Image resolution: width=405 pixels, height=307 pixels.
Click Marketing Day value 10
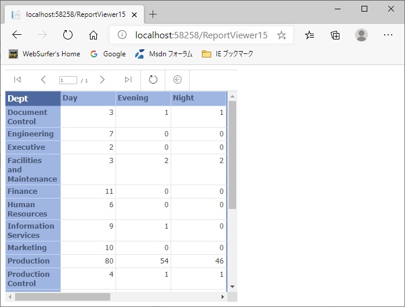point(109,248)
